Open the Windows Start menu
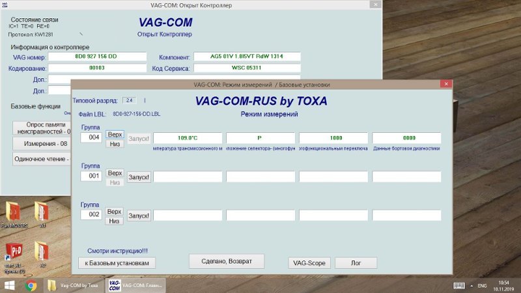This screenshot has width=521, height=293. (9, 286)
